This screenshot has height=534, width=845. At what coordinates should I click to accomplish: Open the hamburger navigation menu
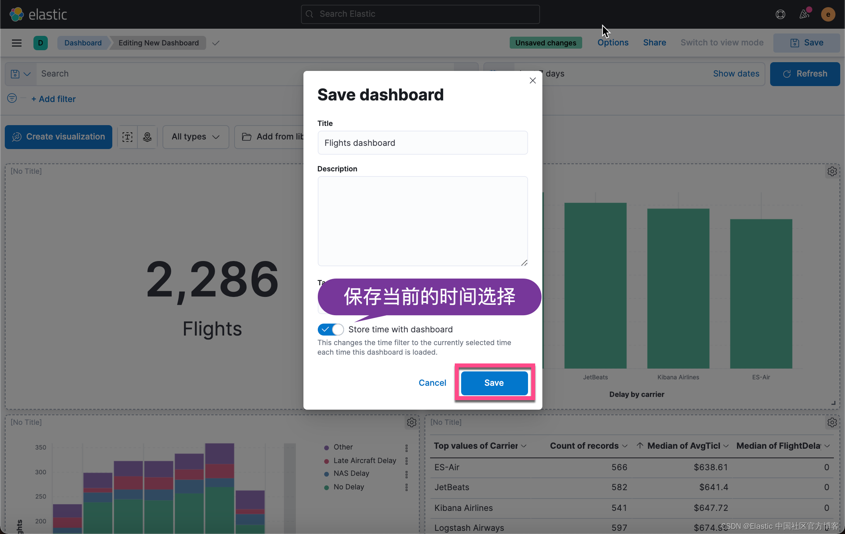click(16, 43)
